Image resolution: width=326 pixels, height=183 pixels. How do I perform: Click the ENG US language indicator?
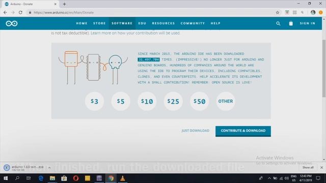[x=293, y=178]
